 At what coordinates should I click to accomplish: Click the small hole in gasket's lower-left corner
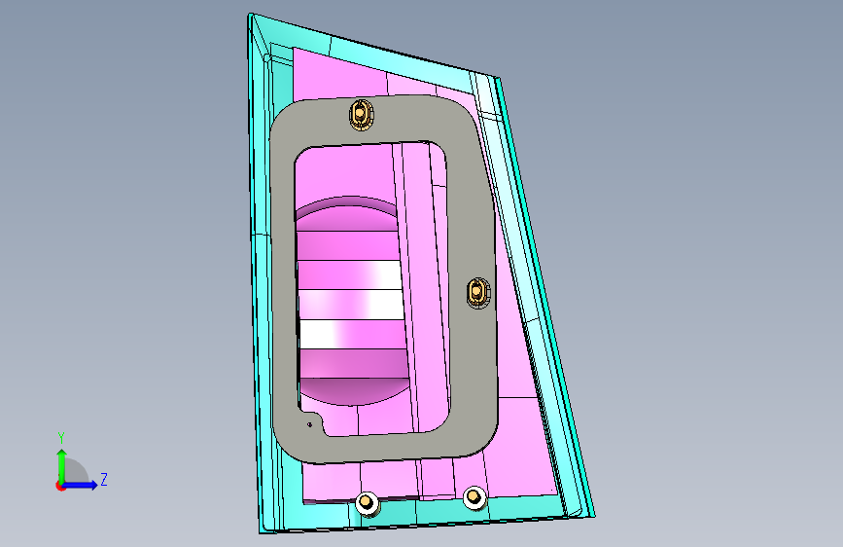pyautogui.click(x=309, y=424)
